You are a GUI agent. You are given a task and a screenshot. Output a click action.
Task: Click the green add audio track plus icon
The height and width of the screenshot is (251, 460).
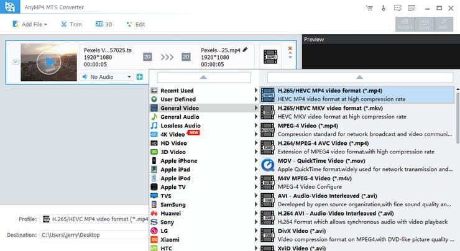coord(139,77)
